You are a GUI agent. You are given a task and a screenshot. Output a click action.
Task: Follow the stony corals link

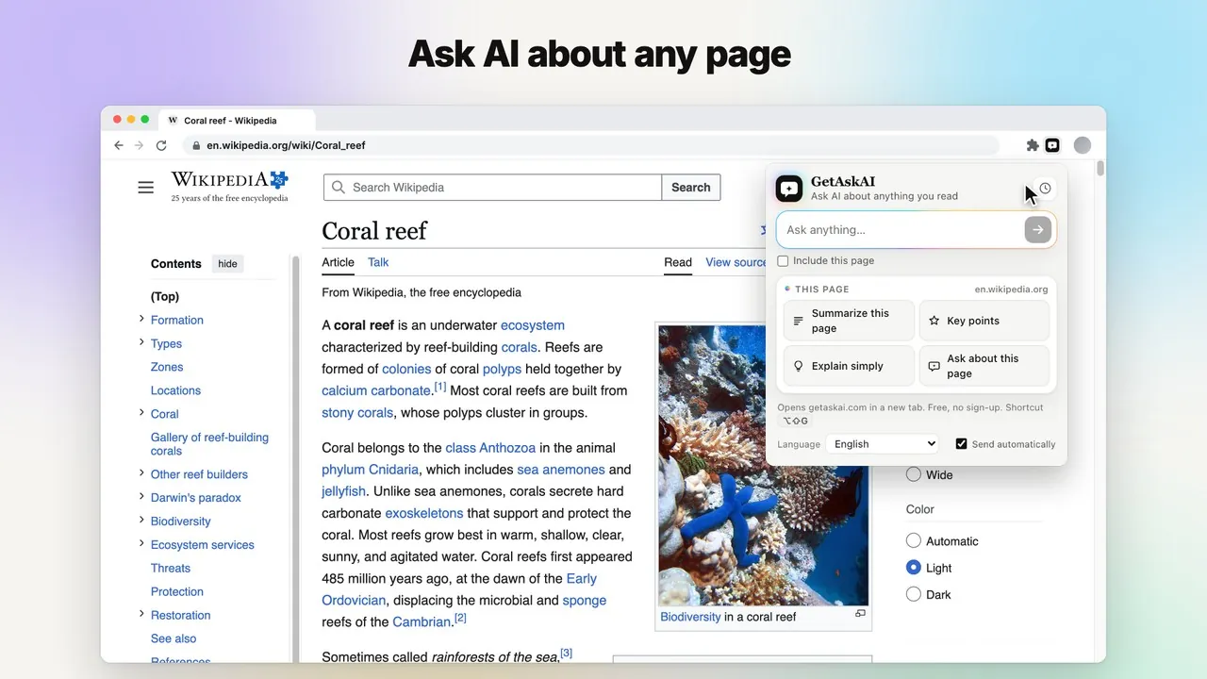357,412
